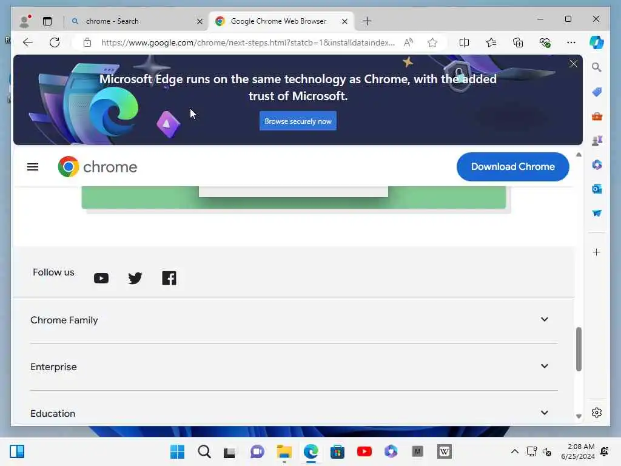Open YouTube app from taskbar
621x466 pixels.
click(x=364, y=451)
